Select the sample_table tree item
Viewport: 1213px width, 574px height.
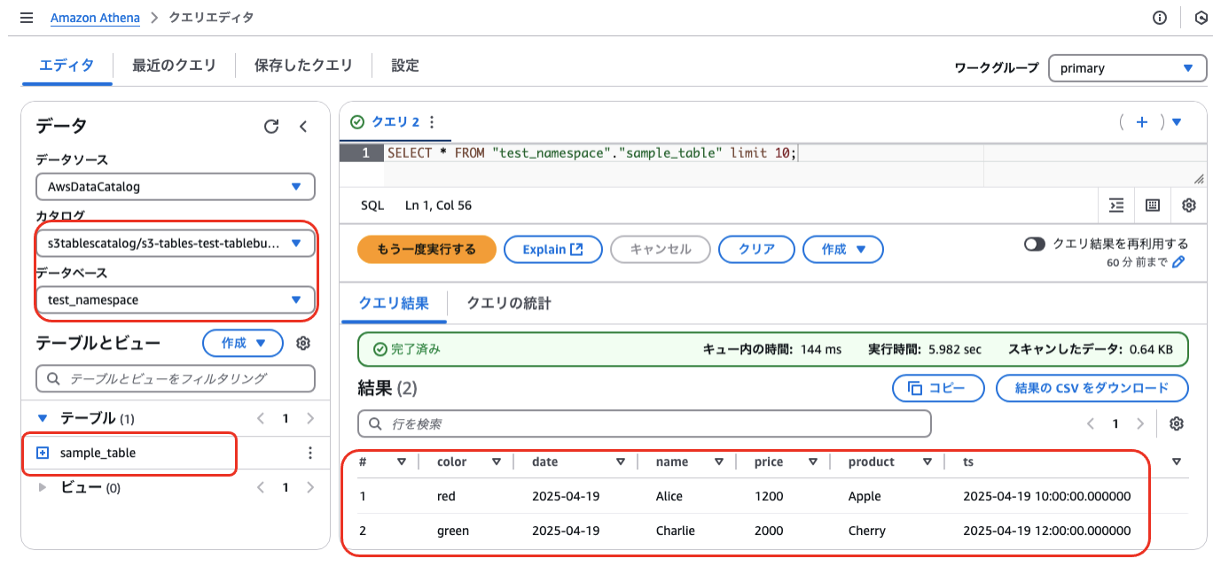[x=98, y=453]
